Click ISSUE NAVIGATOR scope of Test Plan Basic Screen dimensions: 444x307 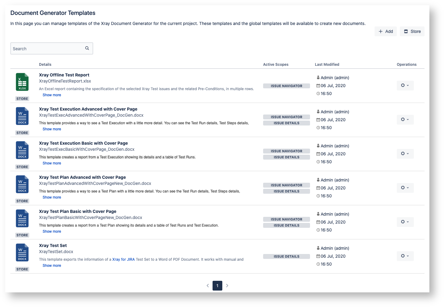[x=287, y=219]
